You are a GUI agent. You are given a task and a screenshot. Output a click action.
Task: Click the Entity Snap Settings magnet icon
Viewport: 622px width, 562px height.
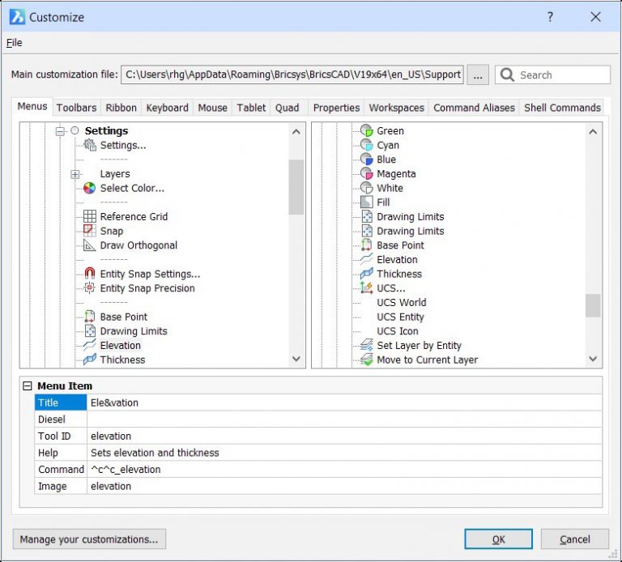(90, 274)
